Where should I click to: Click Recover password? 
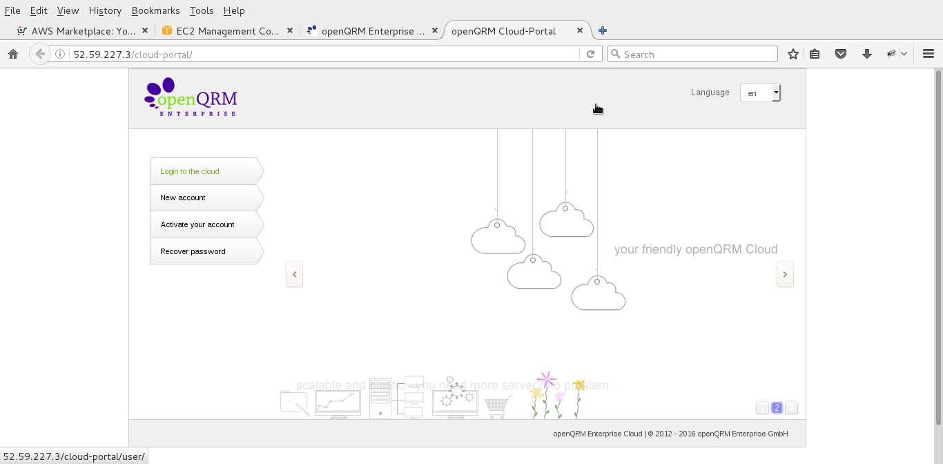[x=206, y=251]
